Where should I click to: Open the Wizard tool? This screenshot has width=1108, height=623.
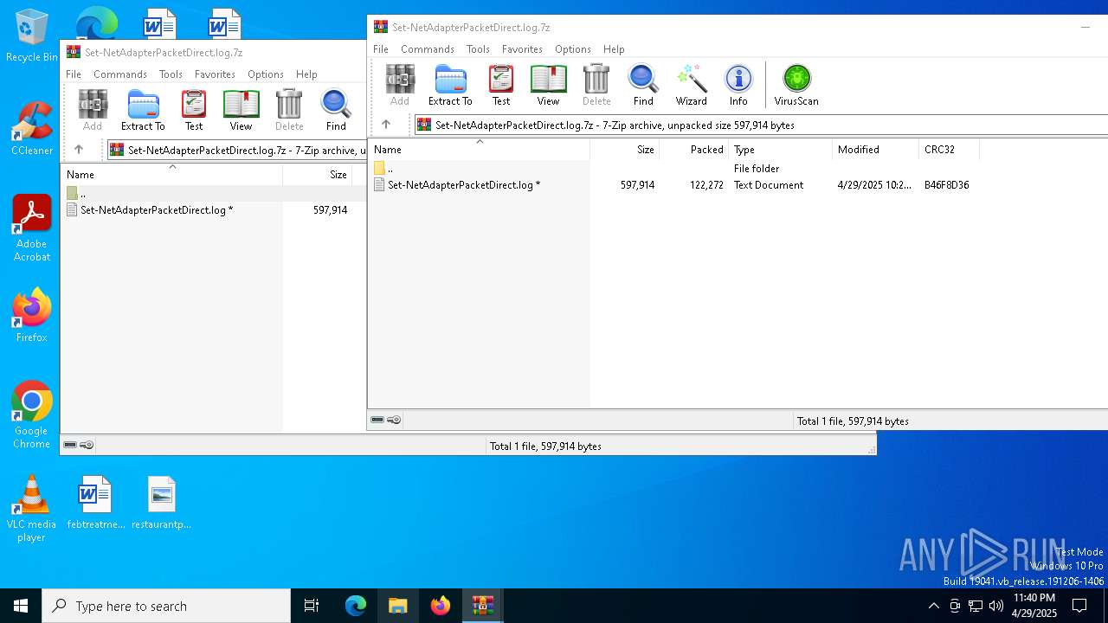691,85
